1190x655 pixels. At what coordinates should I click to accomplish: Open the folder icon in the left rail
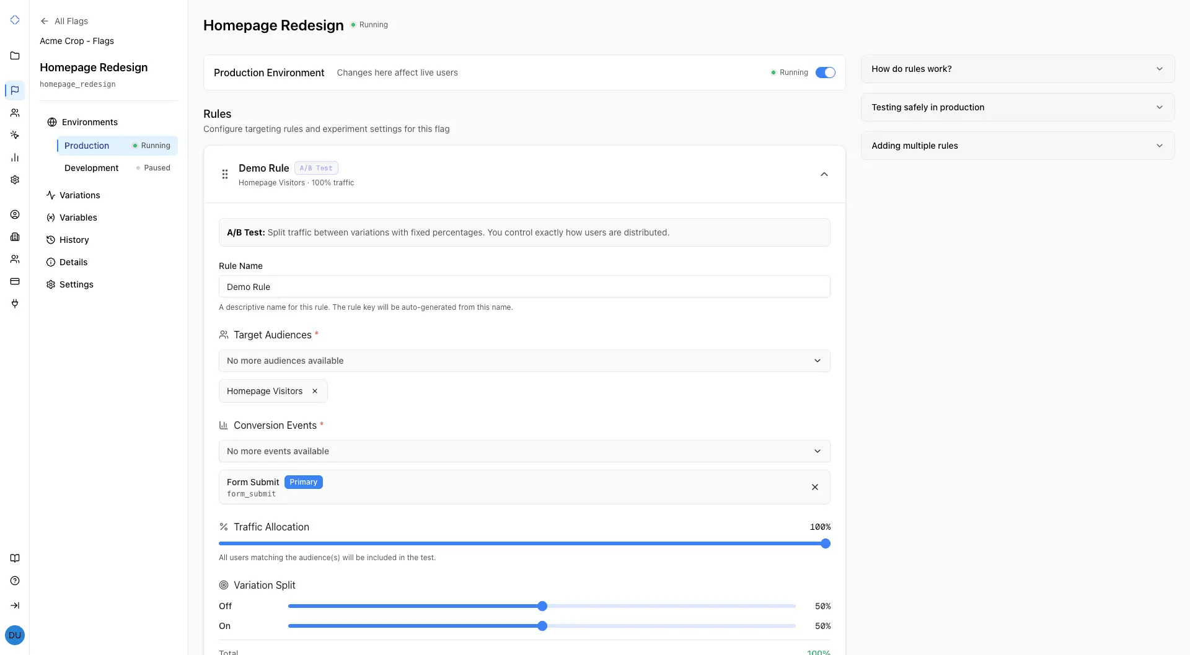pyautogui.click(x=15, y=56)
